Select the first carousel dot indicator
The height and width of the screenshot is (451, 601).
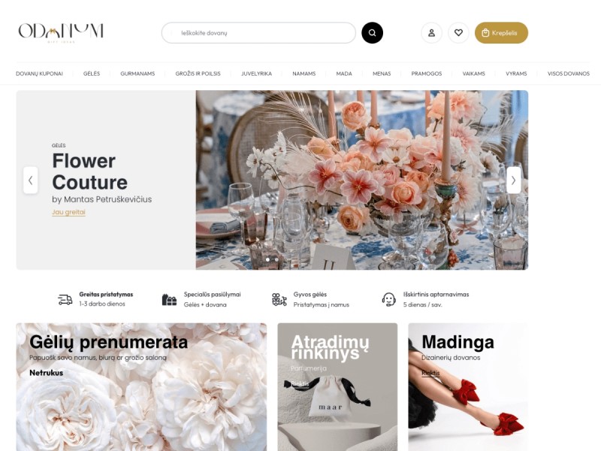coord(267,259)
